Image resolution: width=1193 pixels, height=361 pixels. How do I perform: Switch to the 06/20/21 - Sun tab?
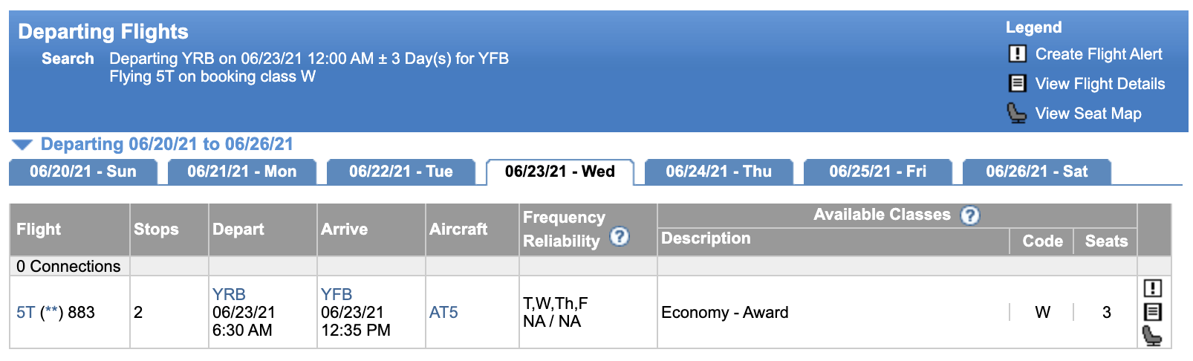83,172
